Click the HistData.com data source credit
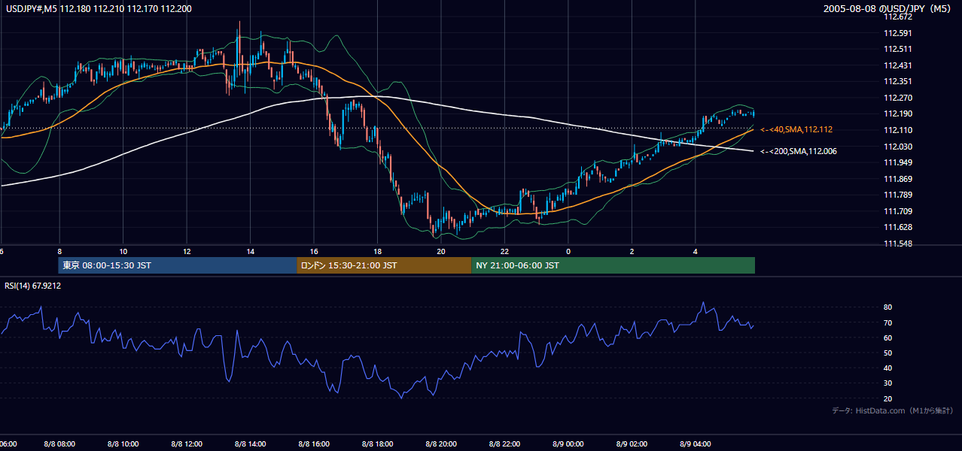962x451 pixels. pos(893,410)
